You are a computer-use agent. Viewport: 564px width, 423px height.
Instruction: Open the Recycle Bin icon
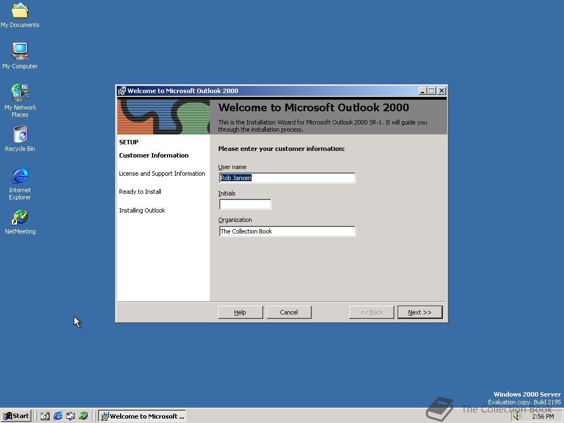pyautogui.click(x=20, y=138)
